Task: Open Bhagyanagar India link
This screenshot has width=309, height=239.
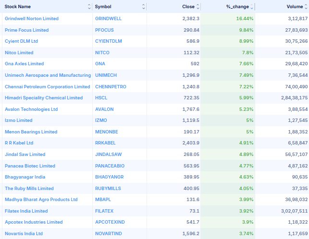Action: point(25,177)
